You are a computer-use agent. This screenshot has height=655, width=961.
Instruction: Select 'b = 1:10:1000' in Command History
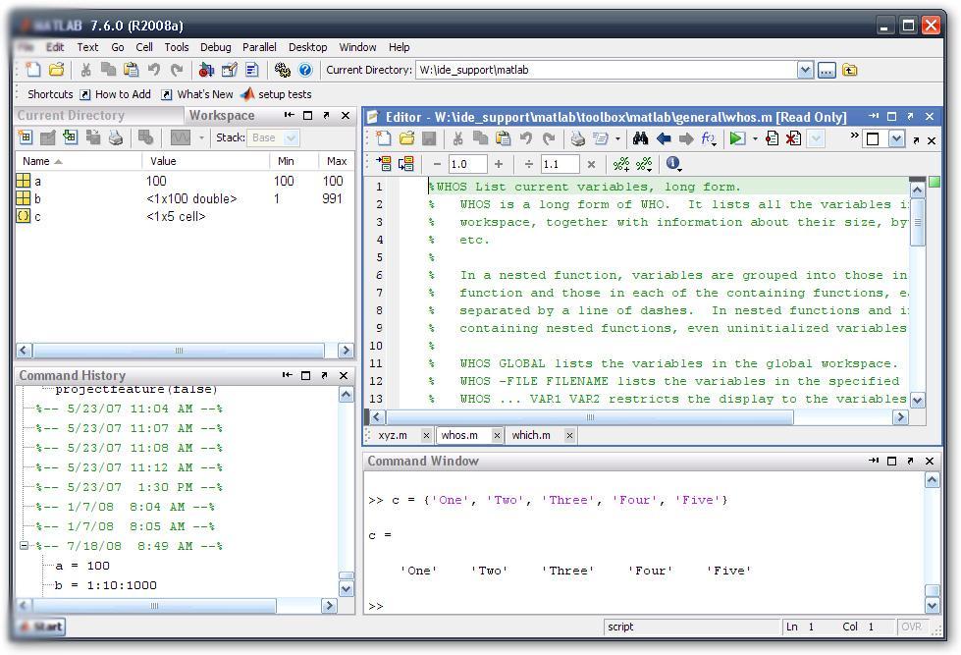105,585
